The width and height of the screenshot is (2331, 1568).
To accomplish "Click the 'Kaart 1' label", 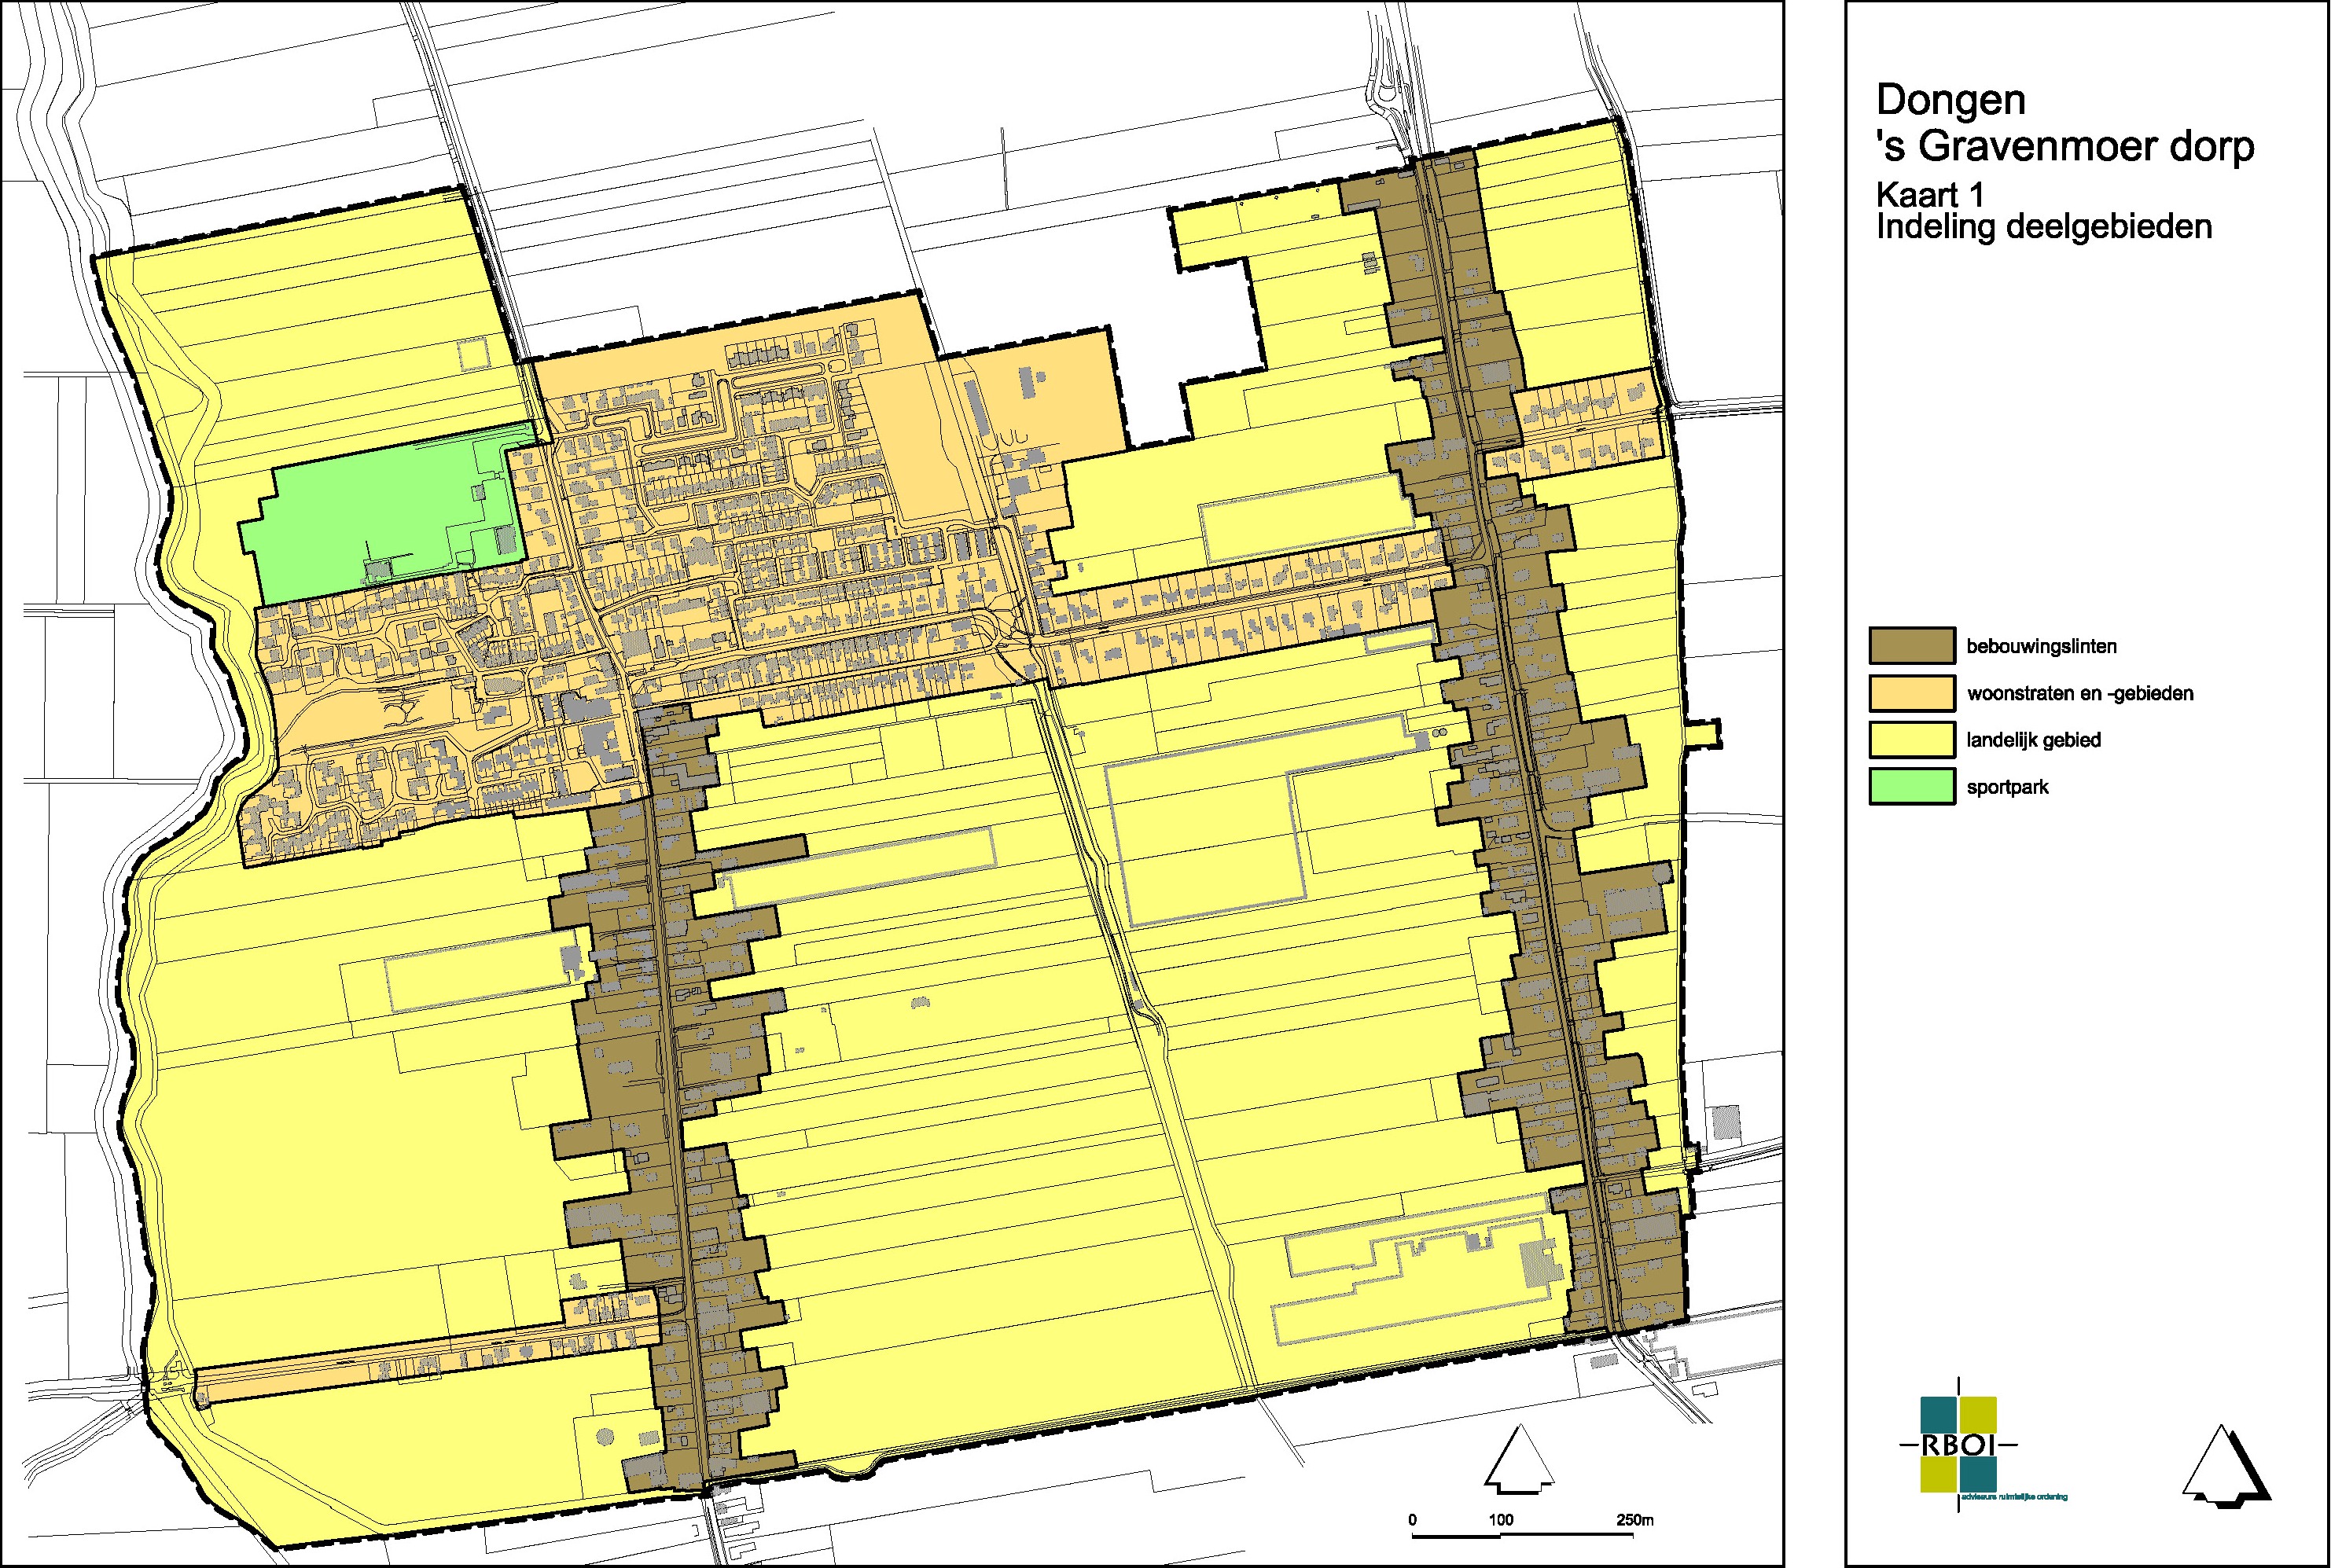I will click(x=1929, y=194).
